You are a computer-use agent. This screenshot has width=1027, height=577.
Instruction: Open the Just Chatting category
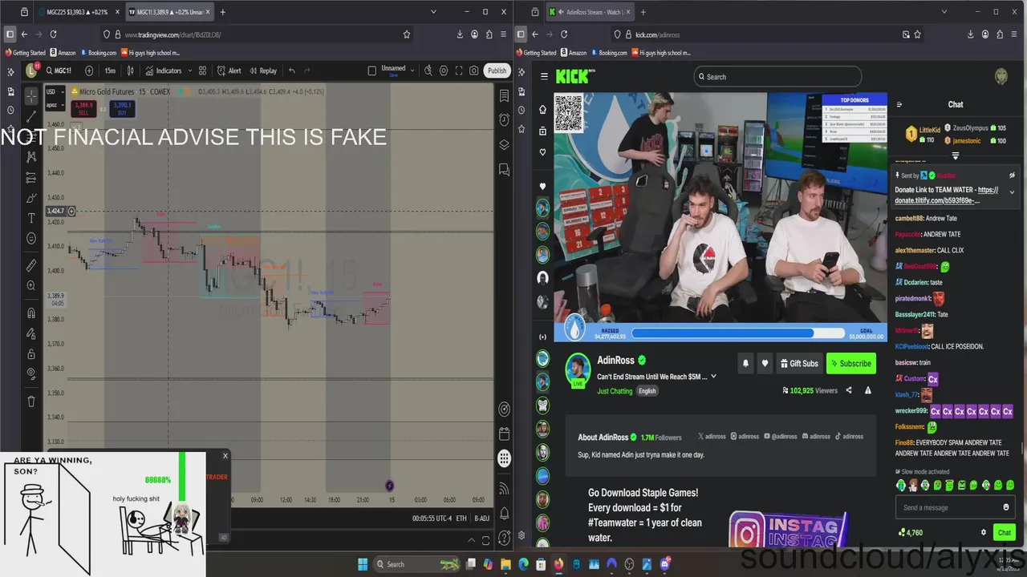click(615, 391)
